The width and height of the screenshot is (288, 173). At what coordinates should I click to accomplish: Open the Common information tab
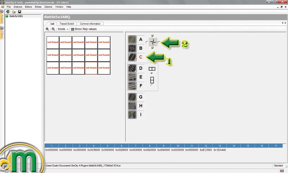click(x=90, y=24)
